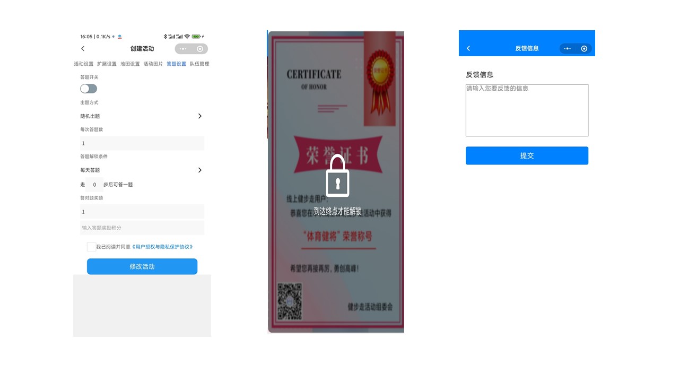679x382 pixels.
Task: Toggle the 答题开关 switch
Action: click(89, 89)
